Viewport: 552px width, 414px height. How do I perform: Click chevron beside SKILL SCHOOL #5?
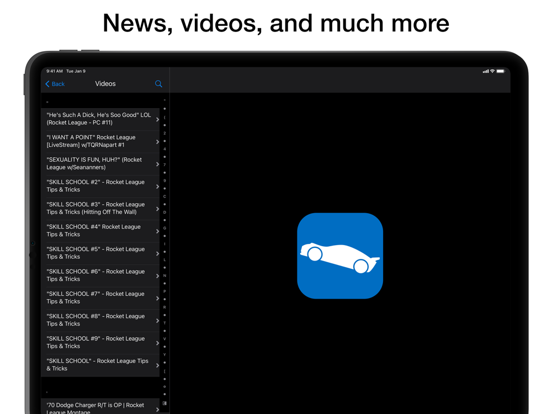157,253
